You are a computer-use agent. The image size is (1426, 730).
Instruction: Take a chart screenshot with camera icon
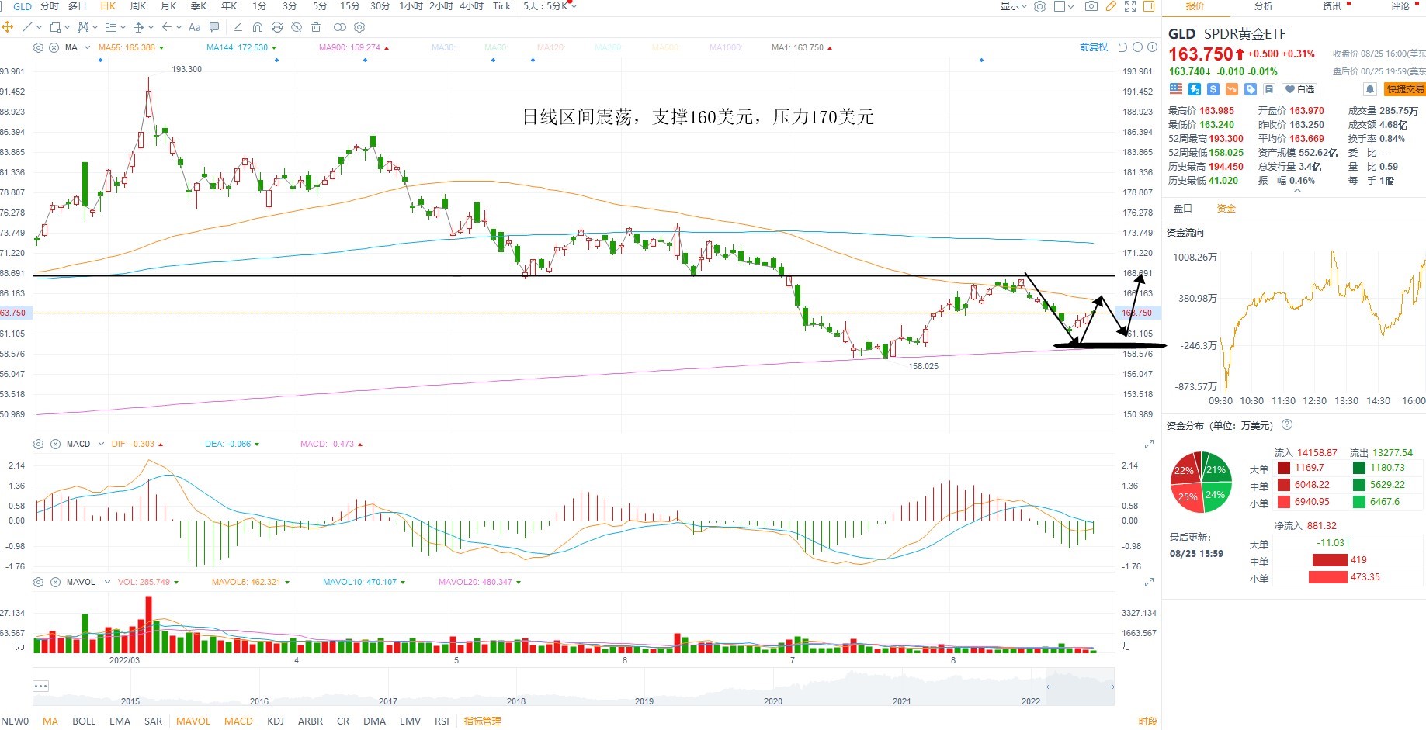pyautogui.click(x=1091, y=6)
